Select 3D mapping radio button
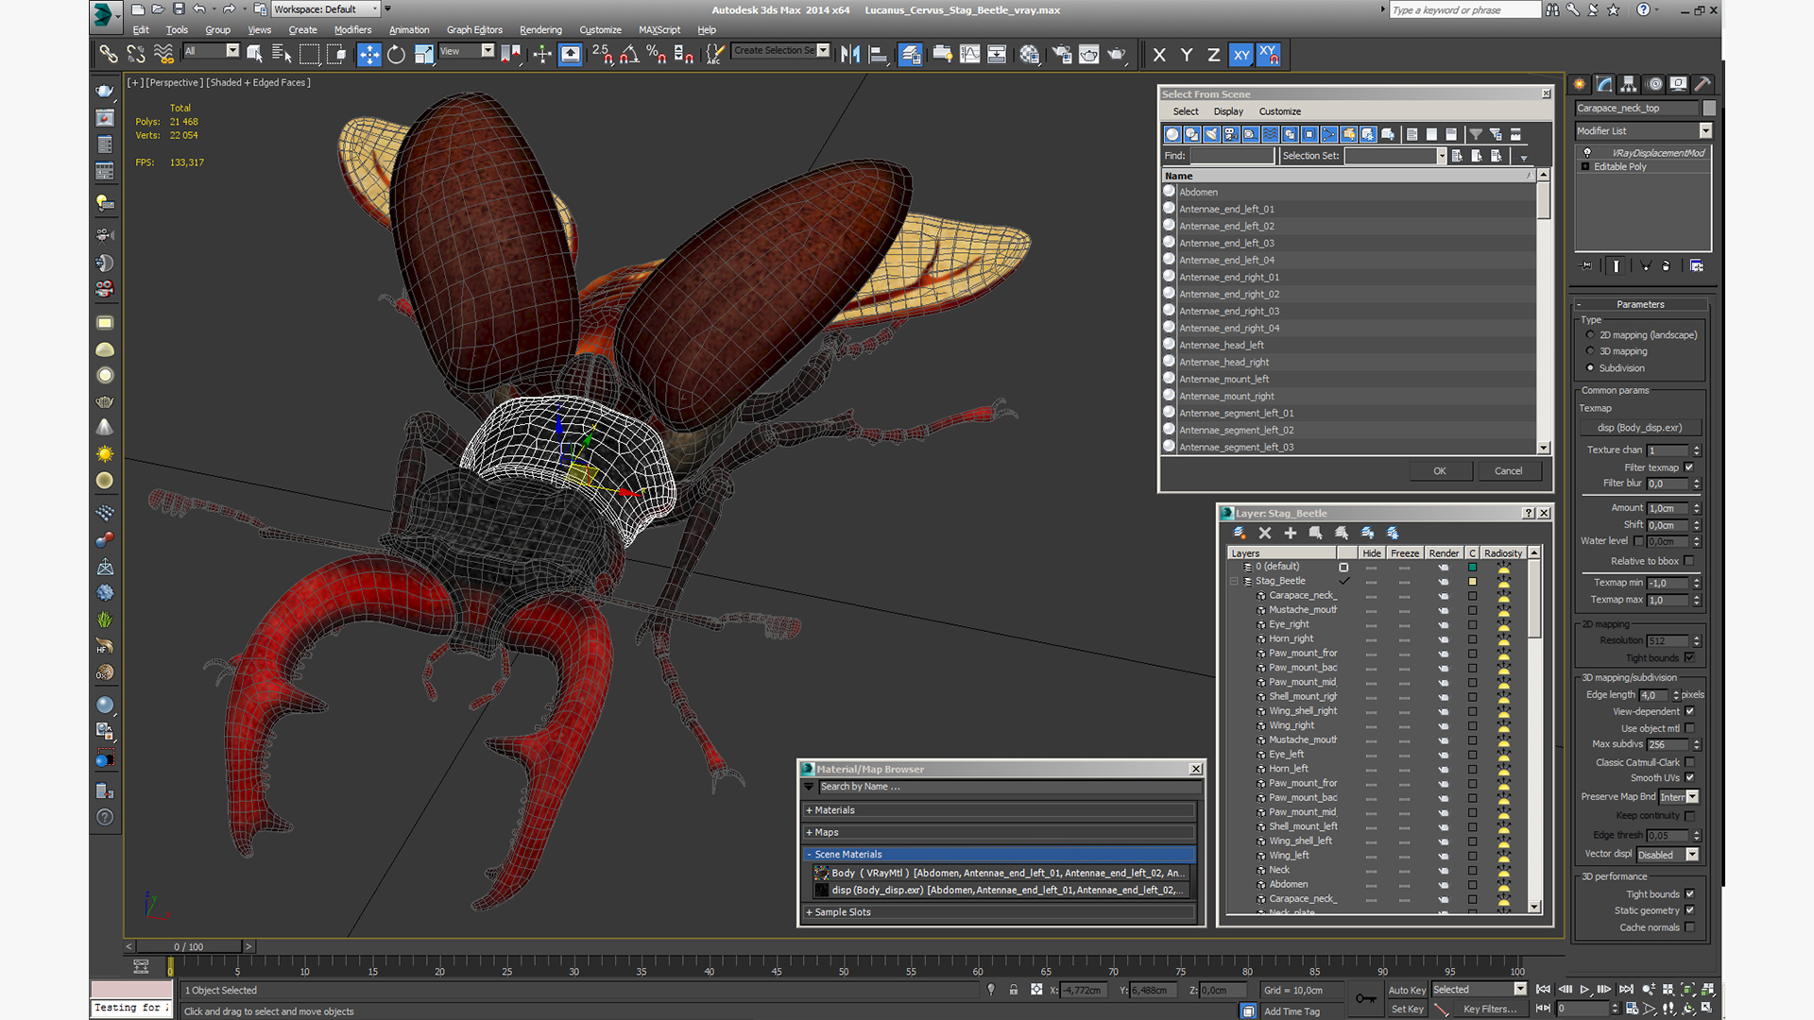The image size is (1814, 1020). 1590,351
